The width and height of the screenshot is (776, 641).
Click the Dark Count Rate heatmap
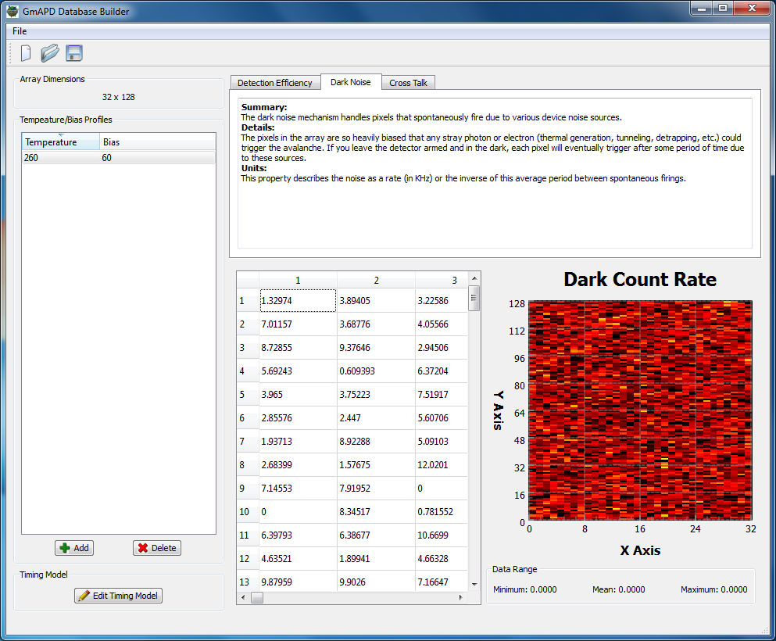click(x=640, y=410)
